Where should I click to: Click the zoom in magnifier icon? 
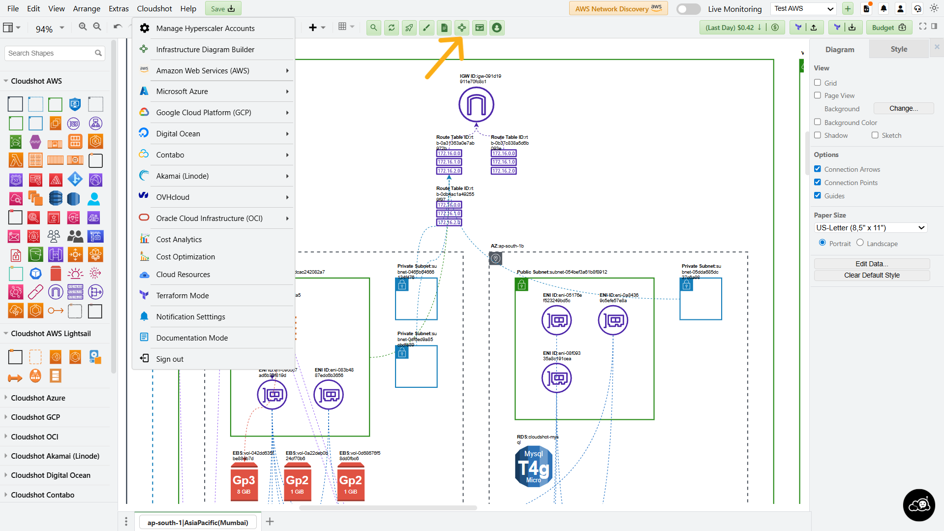coord(83,27)
